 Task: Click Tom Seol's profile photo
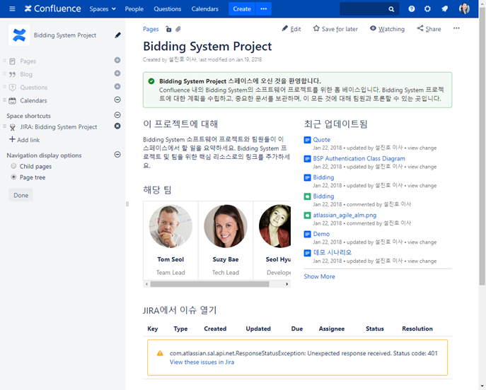click(x=170, y=226)
